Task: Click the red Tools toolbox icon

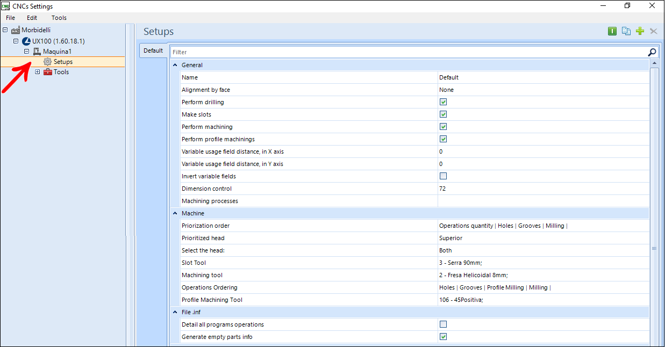Action: (x=48, y=72)
